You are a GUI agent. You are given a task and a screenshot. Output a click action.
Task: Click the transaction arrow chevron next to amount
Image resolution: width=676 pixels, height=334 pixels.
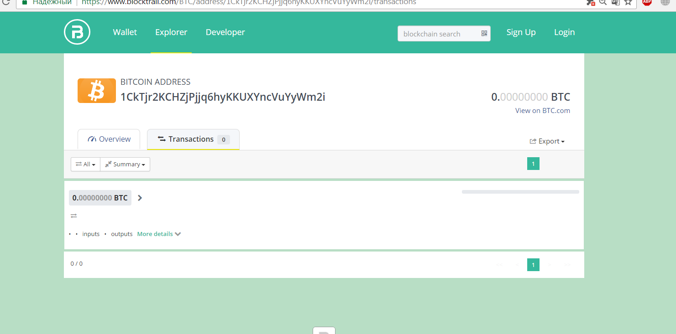click(x=140, y=198)
